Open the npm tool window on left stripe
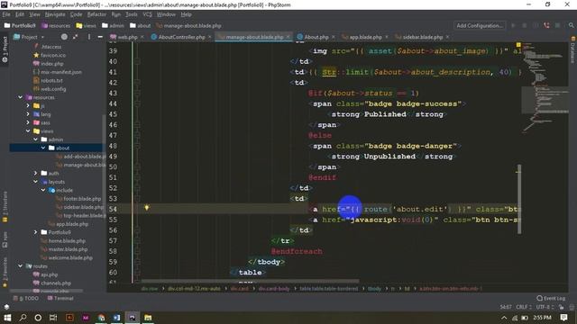Viewport: 577px width, 324px height. [x=5, y=238]
